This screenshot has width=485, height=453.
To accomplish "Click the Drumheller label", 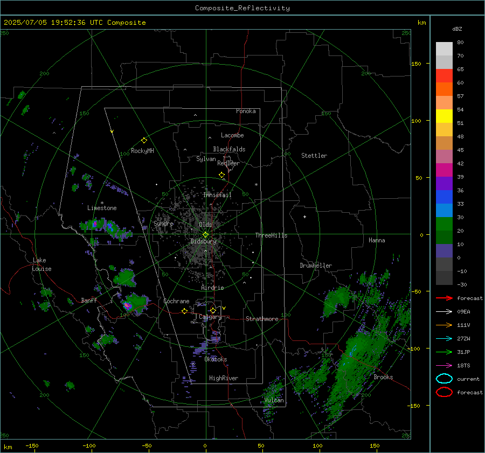I will (x=316, y=266).
